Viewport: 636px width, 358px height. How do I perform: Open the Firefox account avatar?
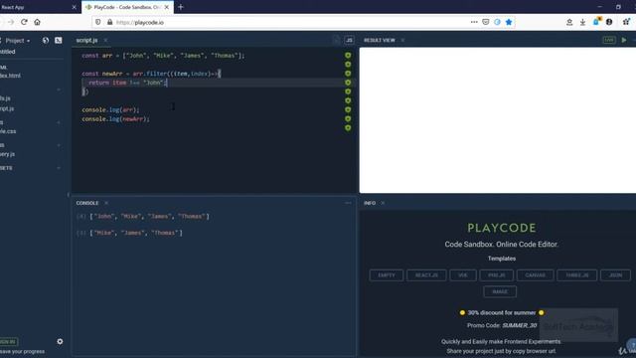point(609,22)
